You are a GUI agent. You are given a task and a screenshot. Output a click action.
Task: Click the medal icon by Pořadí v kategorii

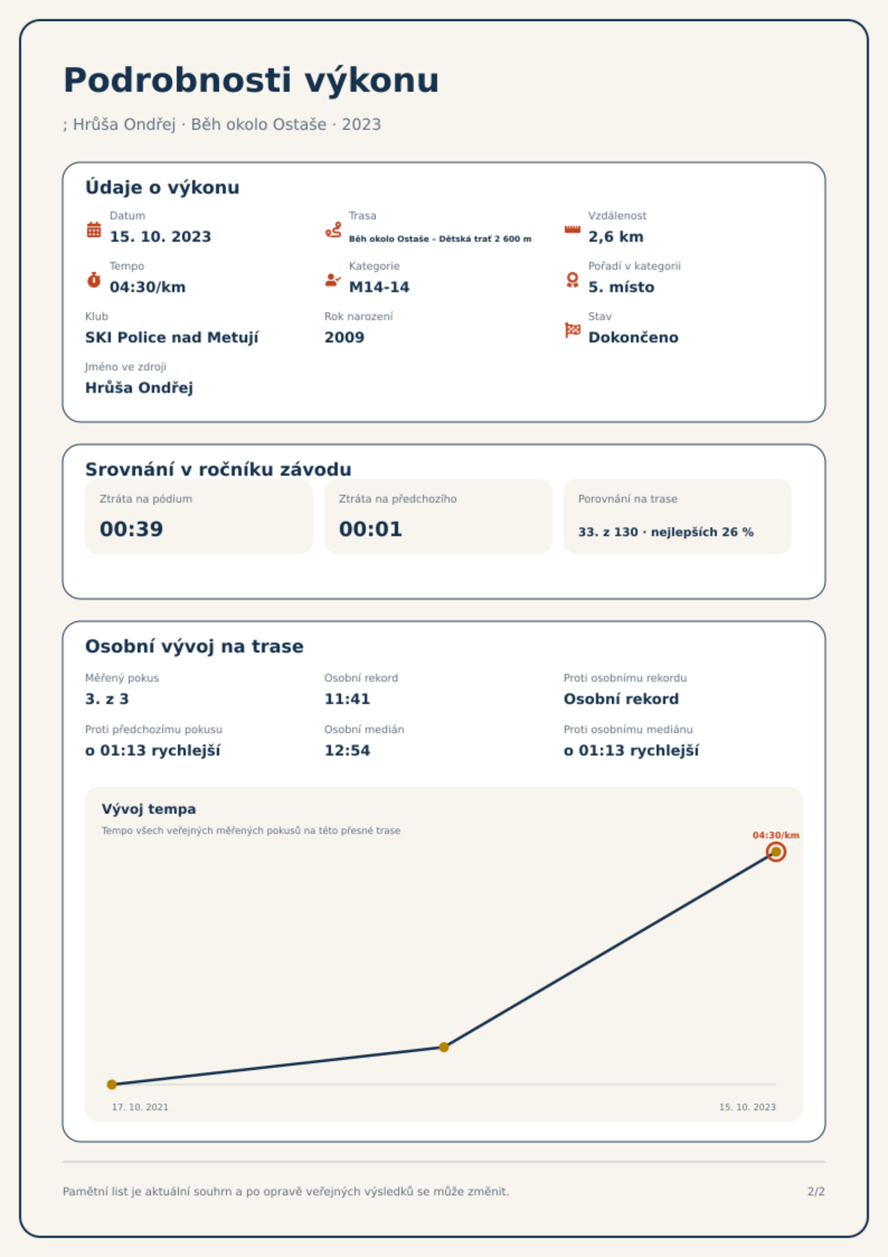(572, 280)
